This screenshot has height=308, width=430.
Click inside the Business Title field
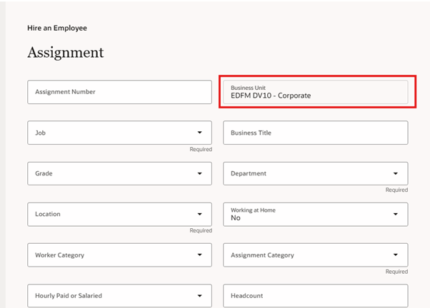(315, 133)
